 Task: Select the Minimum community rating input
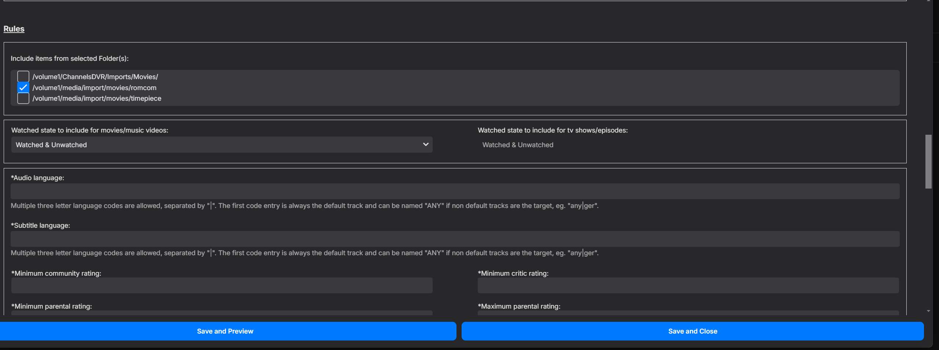[x=222, y=286]
